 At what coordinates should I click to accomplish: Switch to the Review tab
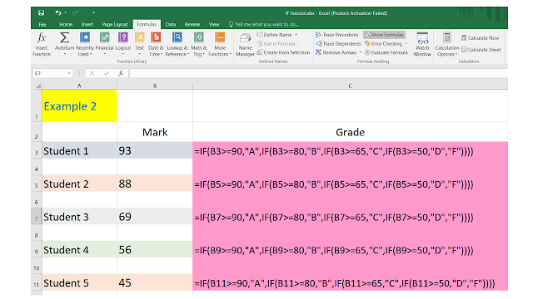tap(192, 24)
